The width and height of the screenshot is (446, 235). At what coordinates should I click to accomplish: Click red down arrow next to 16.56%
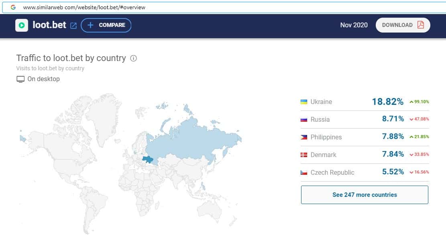[411, 172]
